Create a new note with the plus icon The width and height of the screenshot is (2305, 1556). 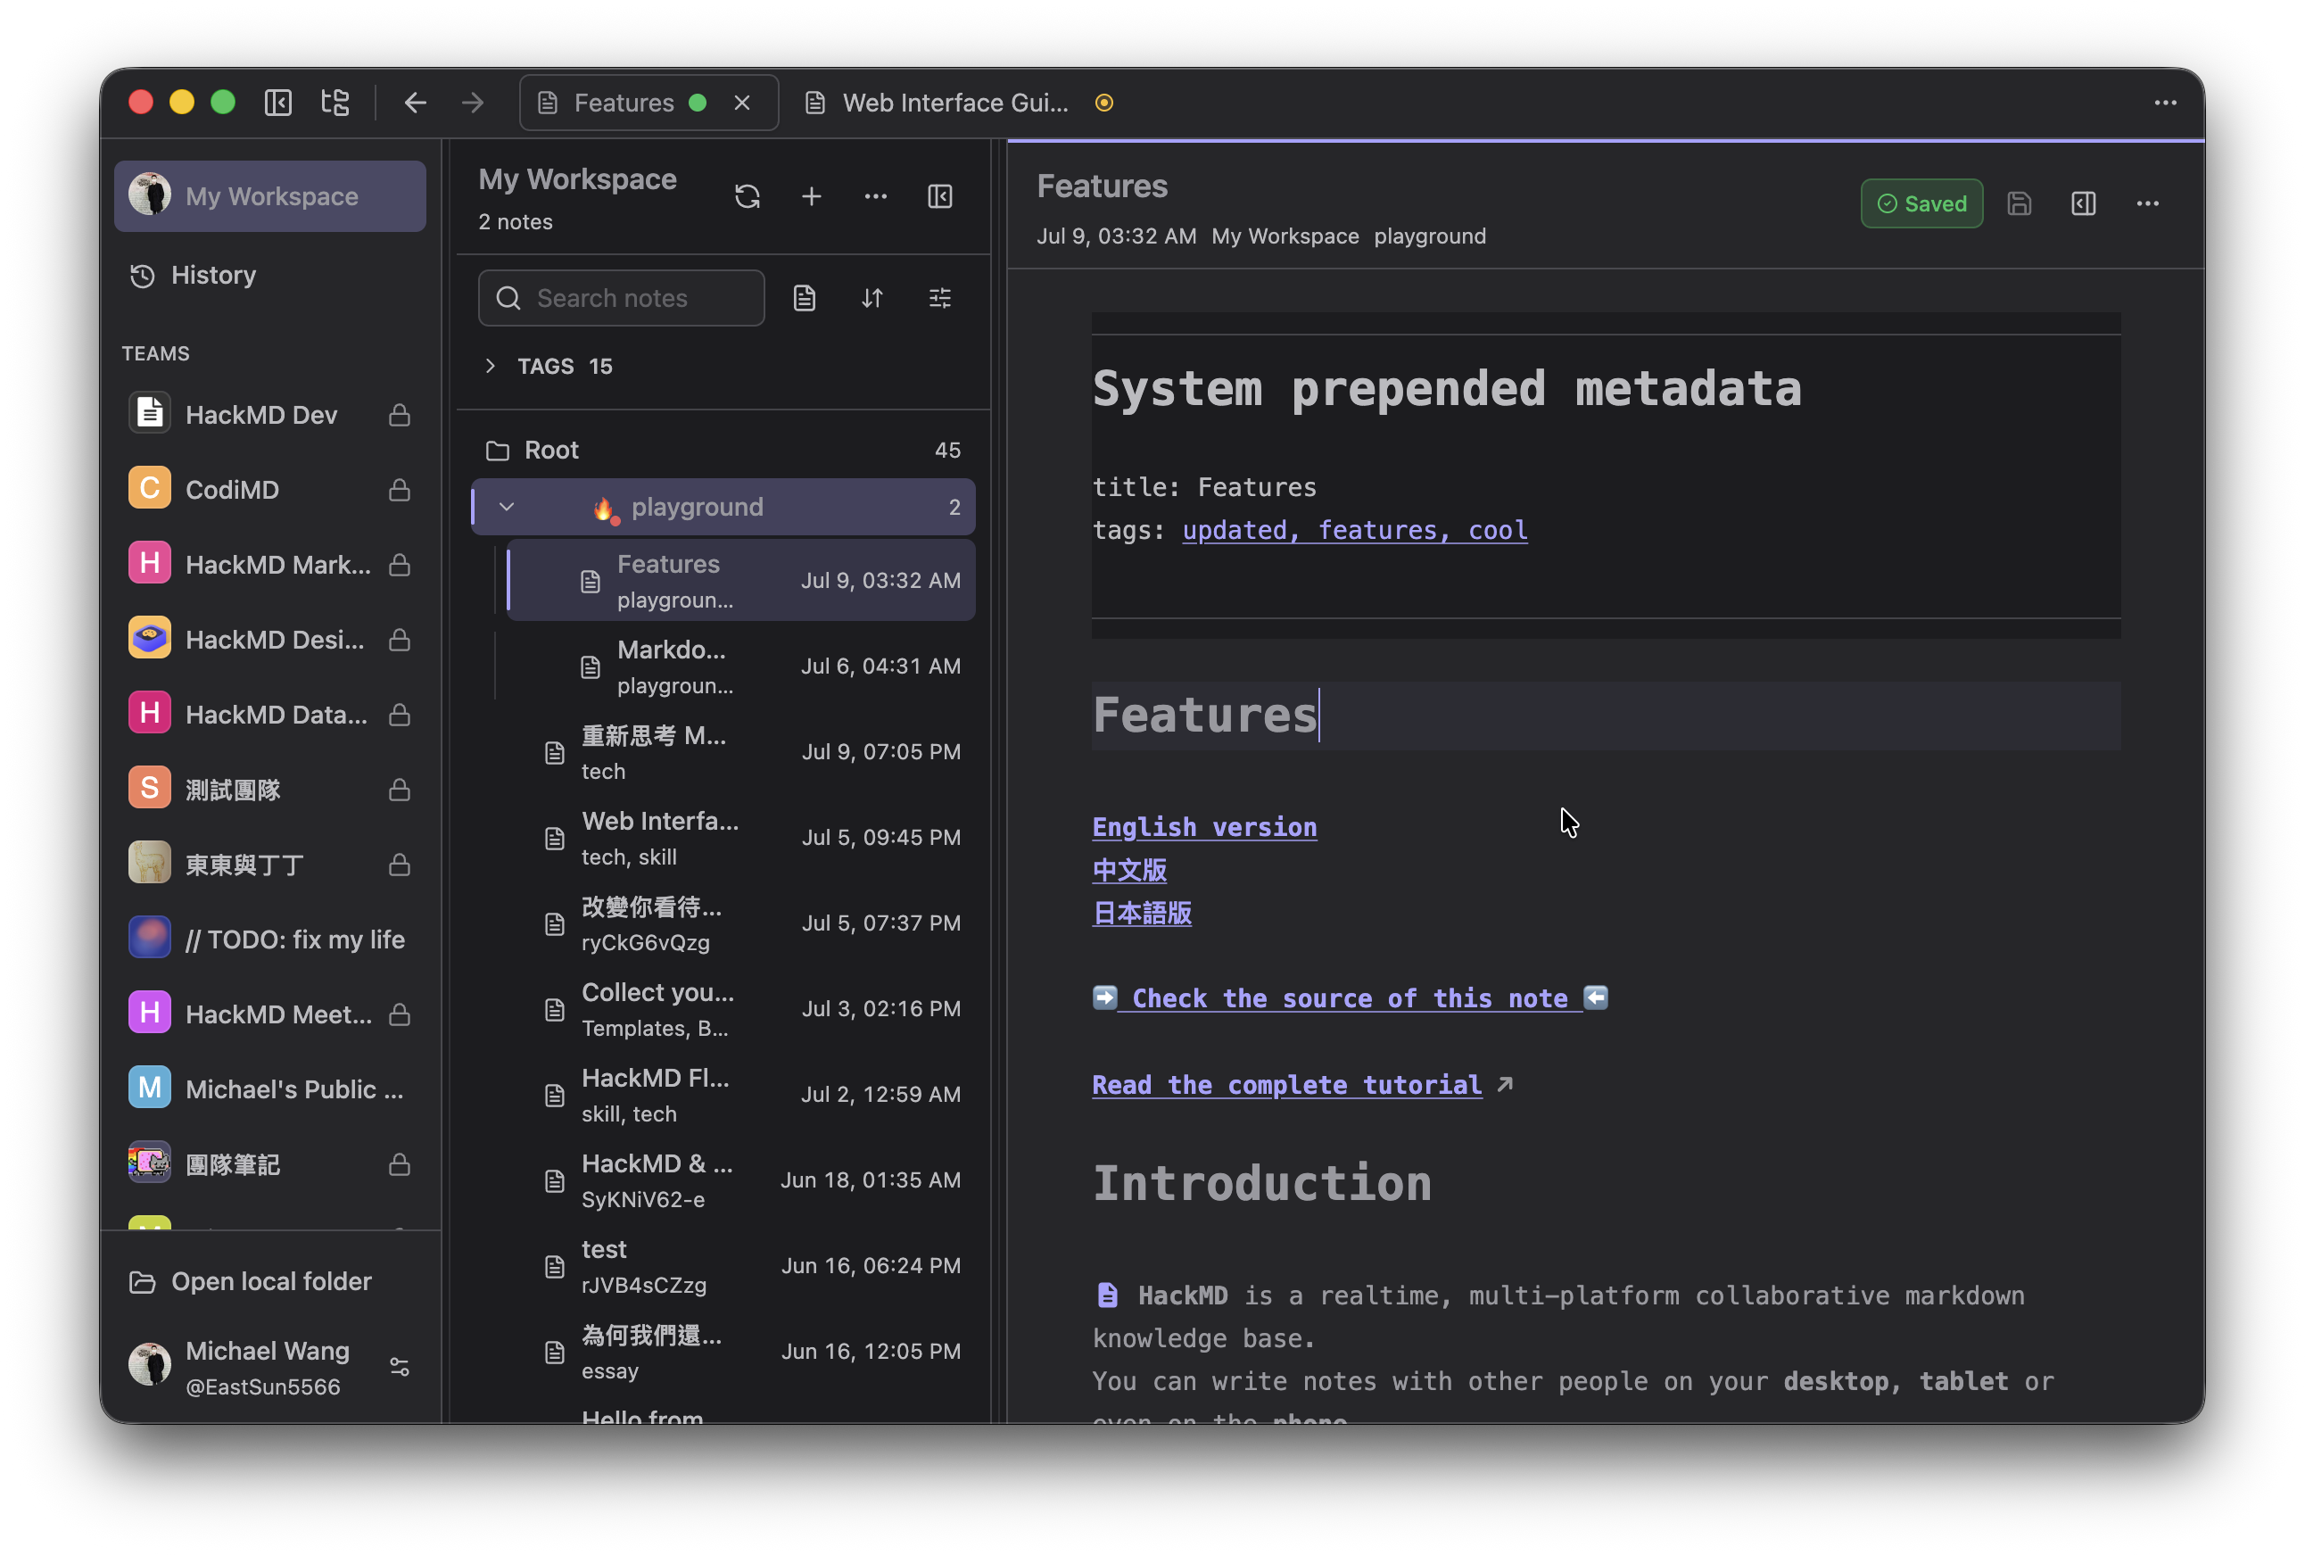point(812,196)
